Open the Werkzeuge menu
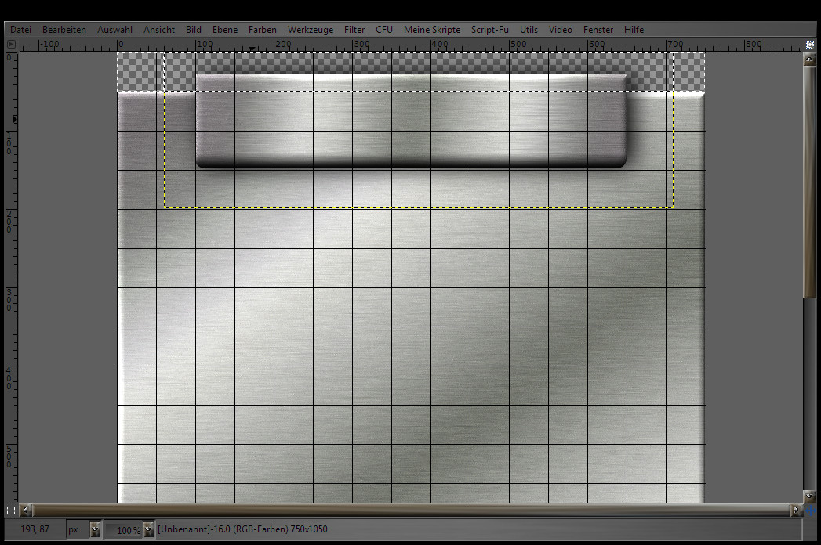The image size is (821, 545). [x=310, y=30]
